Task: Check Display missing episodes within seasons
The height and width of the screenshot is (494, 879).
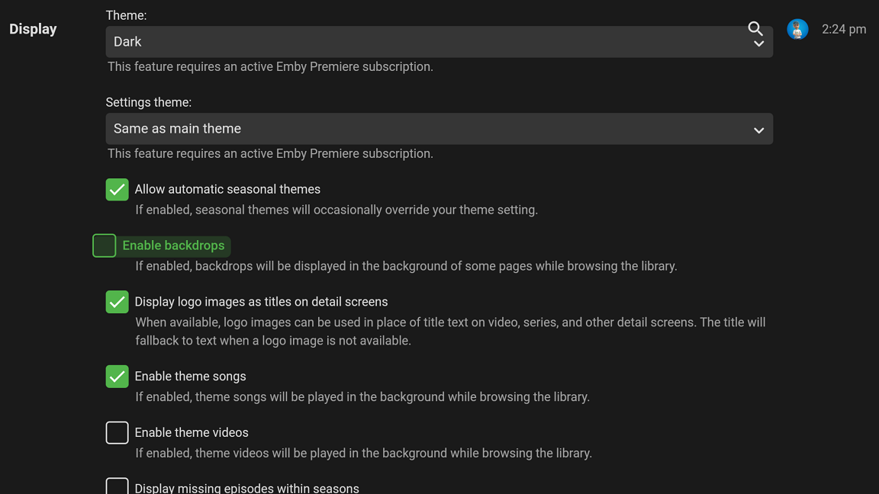Action: 117,486
